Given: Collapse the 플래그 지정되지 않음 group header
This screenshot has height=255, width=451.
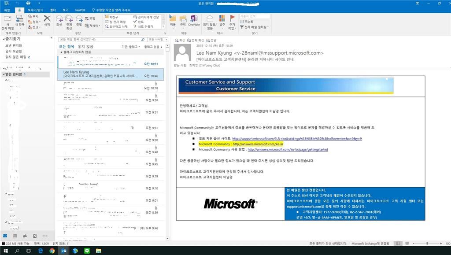Looking at the screenshot, I should coord(61,52).
